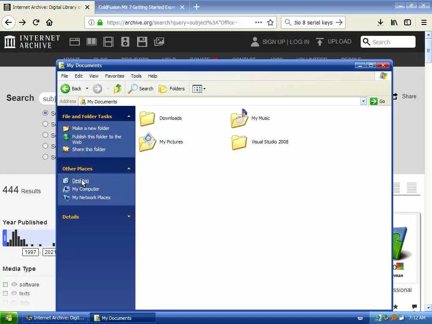Switch to ColdFusion MX 7 tab
The image size is (432, 324).
coord(138,7)
